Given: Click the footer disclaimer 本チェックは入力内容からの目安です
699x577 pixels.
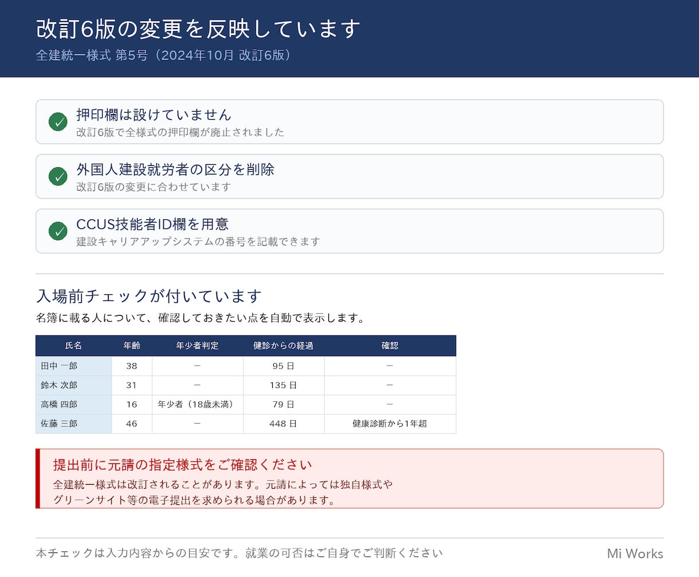Looking at the screenshot, I should click(x=138, y=554).
